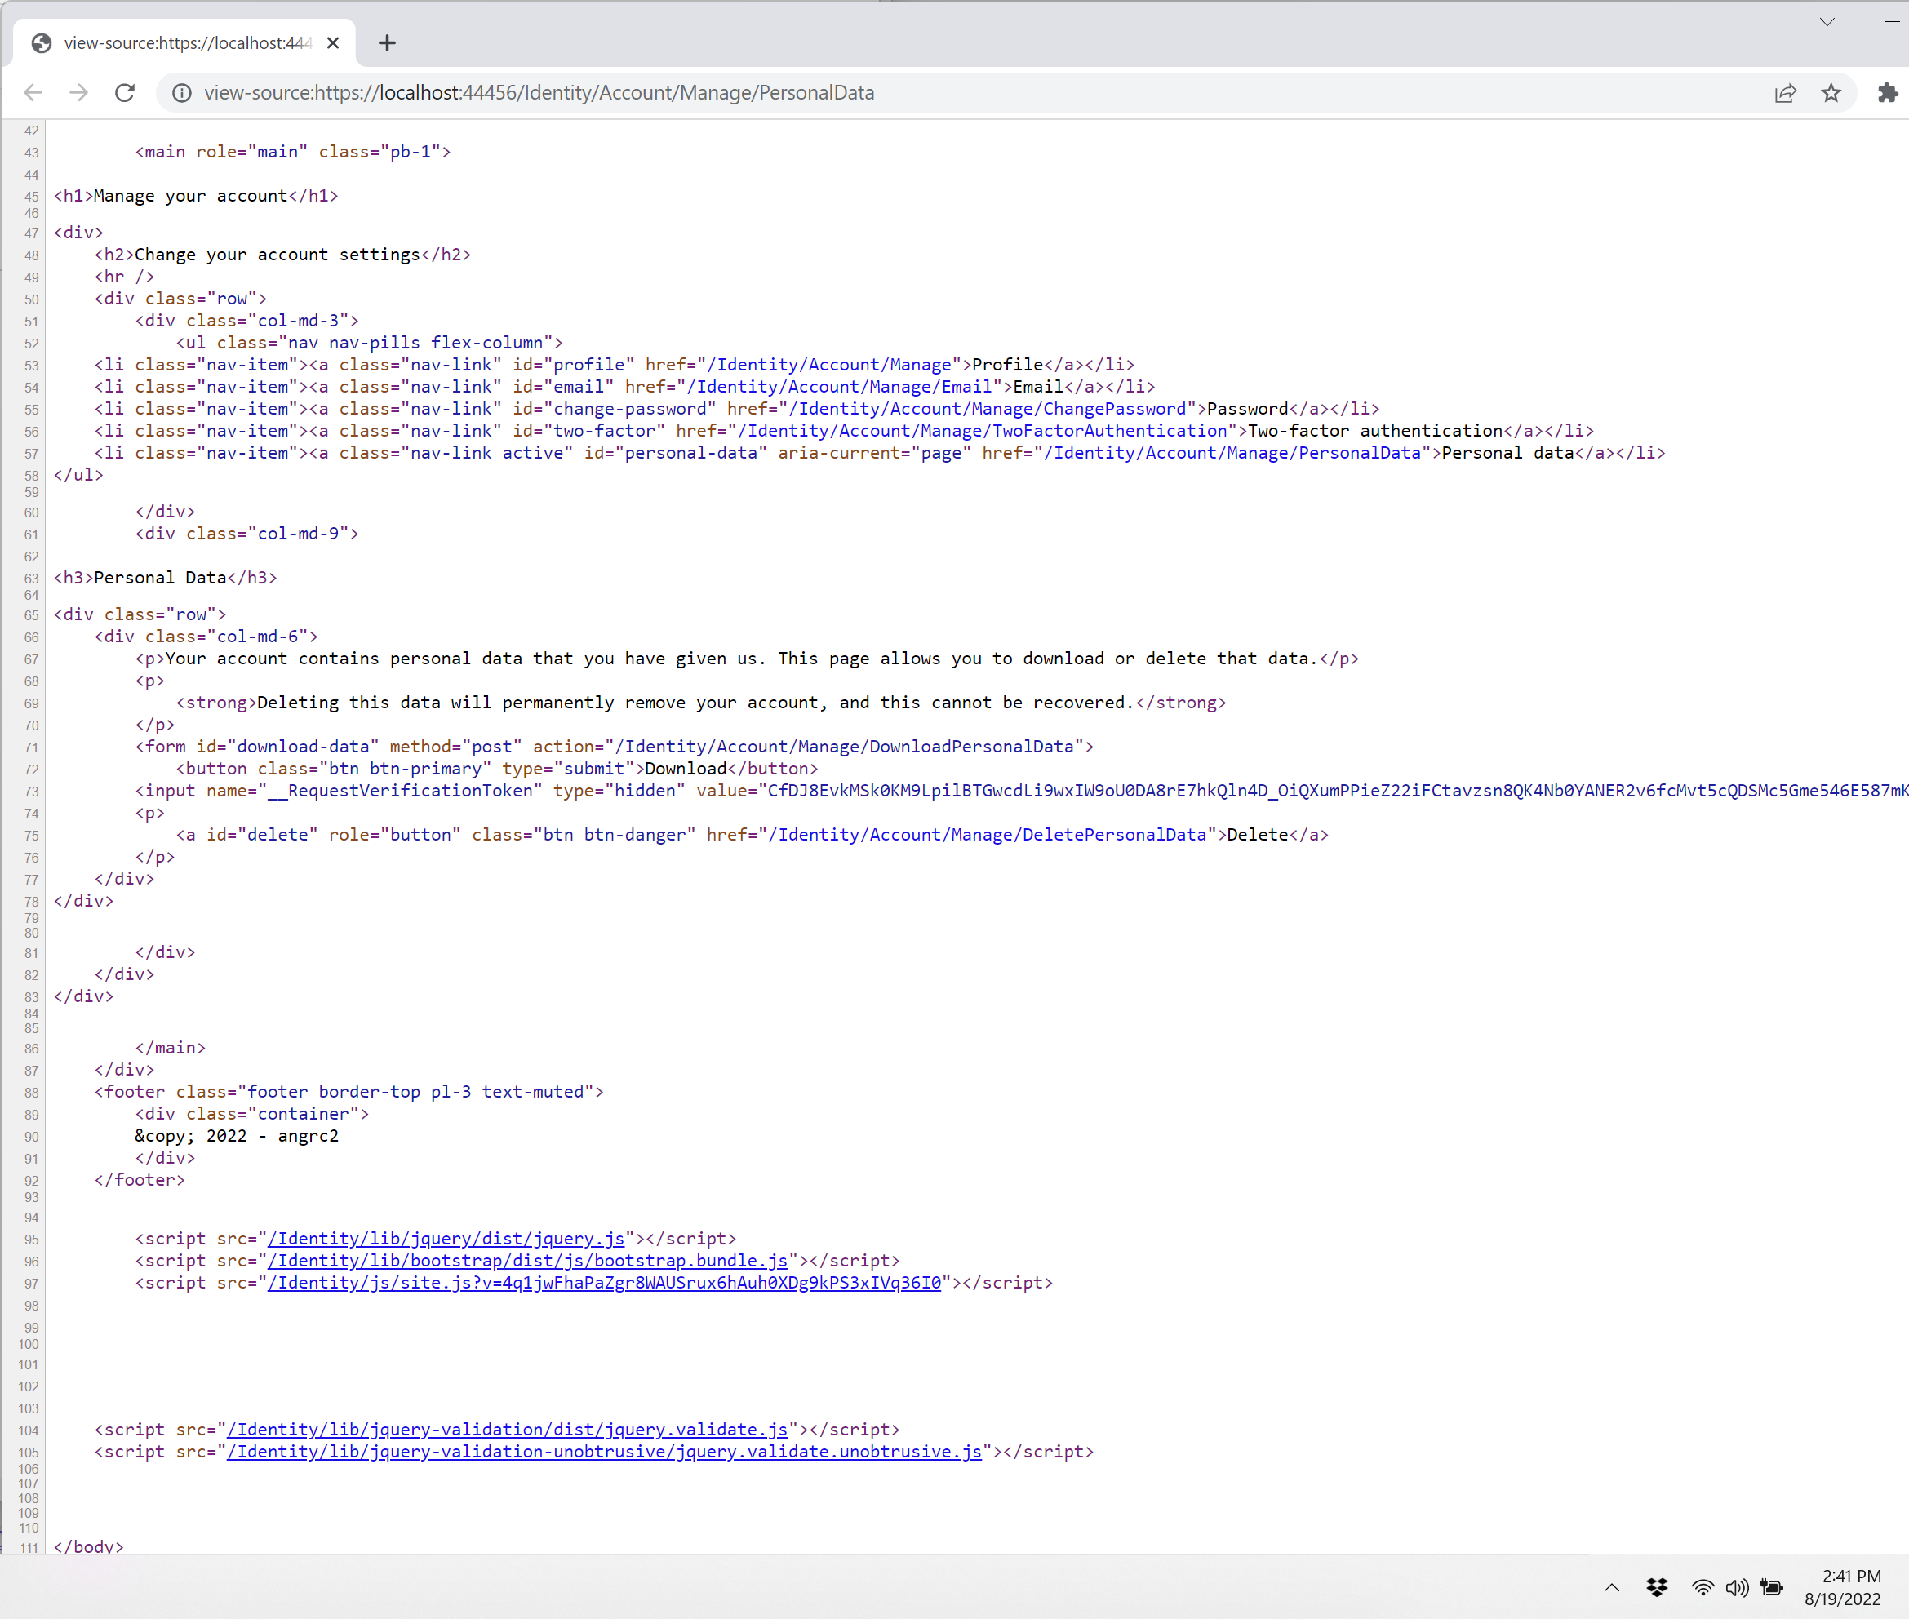Open the browser extensions puzzle icon
The width and height of the screenshot is (1909, 1619).
point(1887,93)
